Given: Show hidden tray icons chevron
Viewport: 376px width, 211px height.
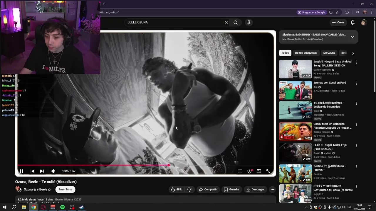Looking at the screenshot, I should (306, 207).
